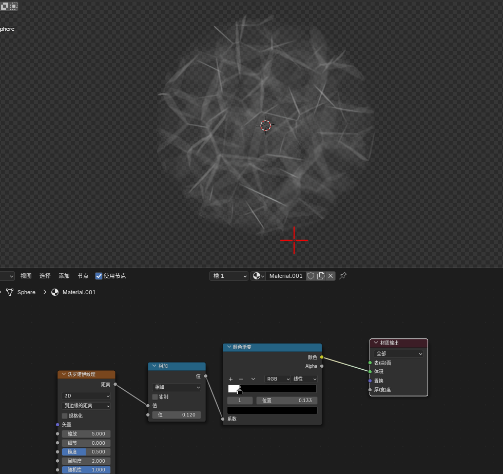Click the 表(曲)面 input socket
This screenshot has height=474, width=503.
[x=370, y=363]
